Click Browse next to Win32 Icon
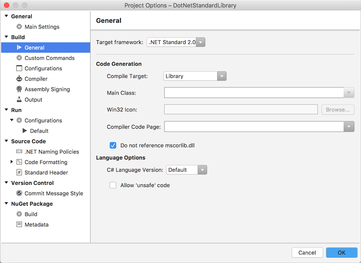The width and height of the screenshot is (361, 263). tap(338, 109)
